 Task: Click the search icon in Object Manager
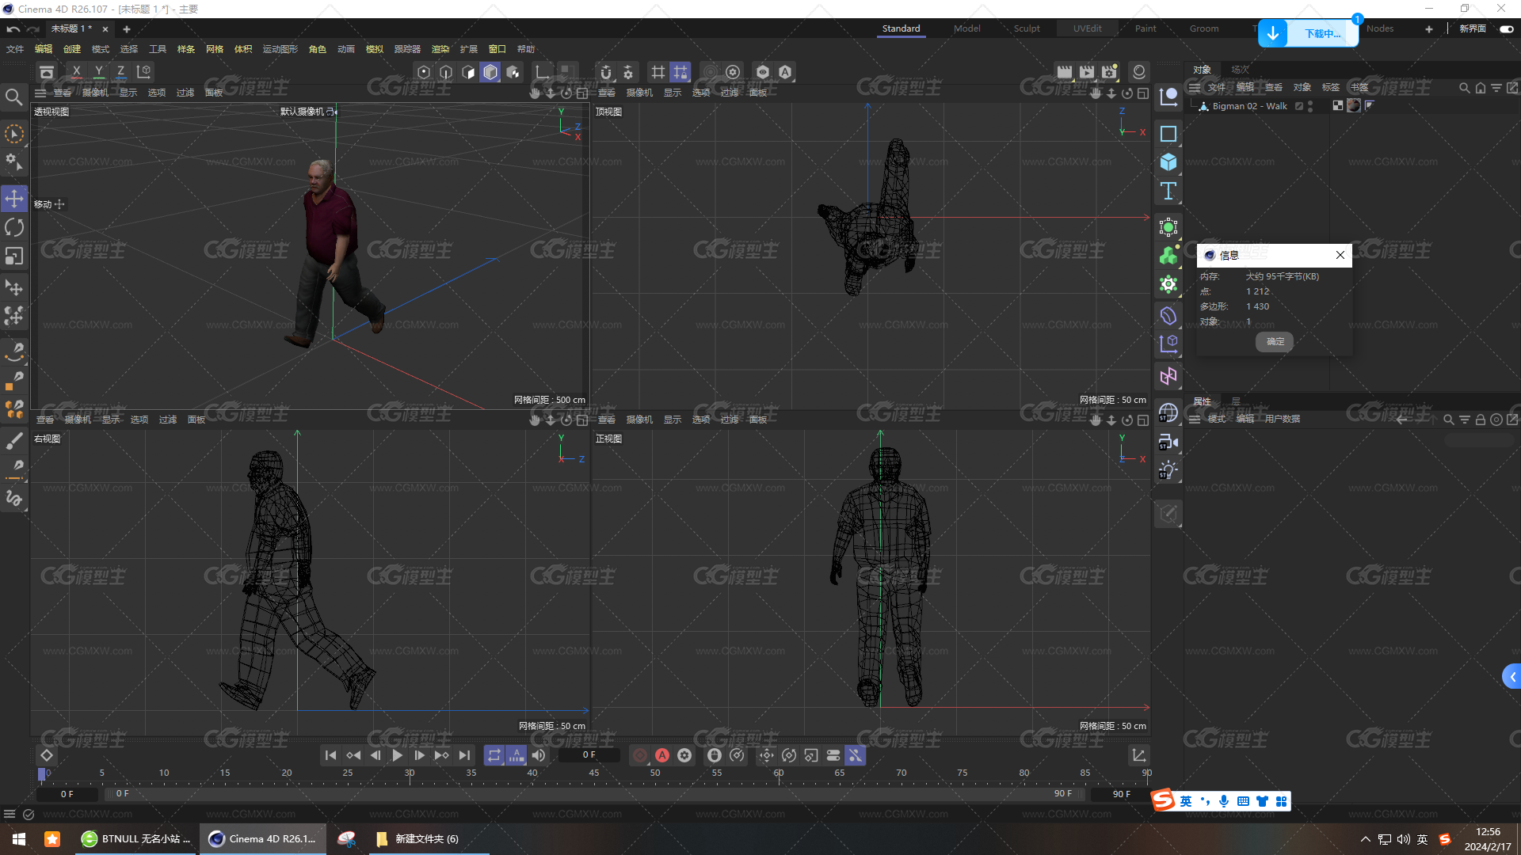click(x=1465, y=88)
